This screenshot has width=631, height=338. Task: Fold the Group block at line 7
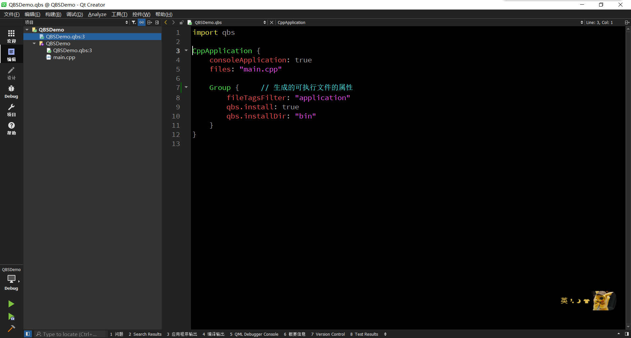[186, 87]
